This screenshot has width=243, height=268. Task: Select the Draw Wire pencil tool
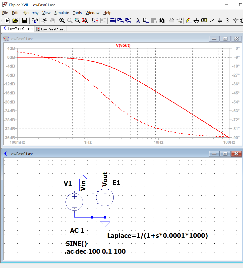[x=189, y=21]
